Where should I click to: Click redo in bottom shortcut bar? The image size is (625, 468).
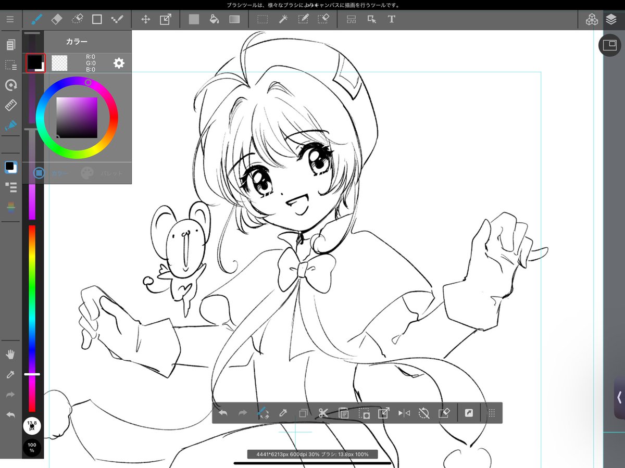point(243,413)
